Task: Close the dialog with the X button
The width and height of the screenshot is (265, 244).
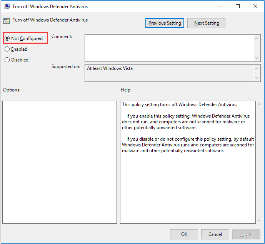Action: tap(255, 6)
